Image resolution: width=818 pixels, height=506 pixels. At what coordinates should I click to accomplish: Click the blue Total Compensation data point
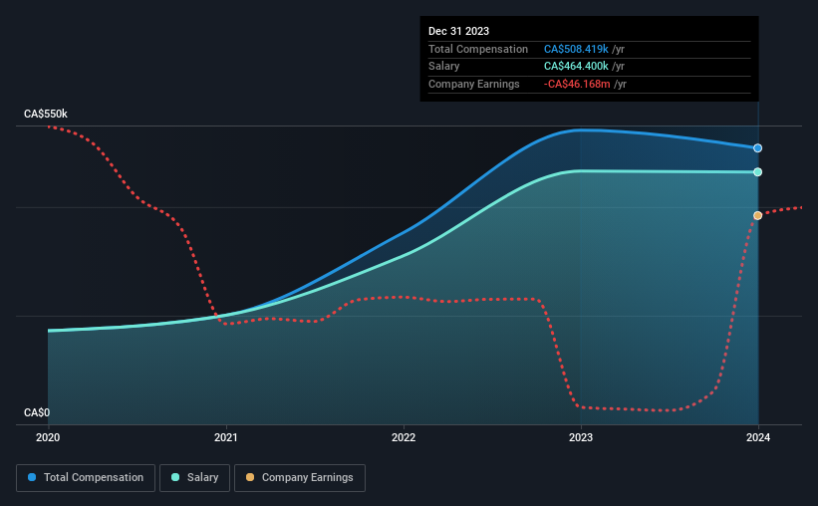click(x=757, y=148)
